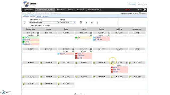Add a visit with the plus on 18.10.2018
Viewport: 170px width, 95px height.
[76, 63]
